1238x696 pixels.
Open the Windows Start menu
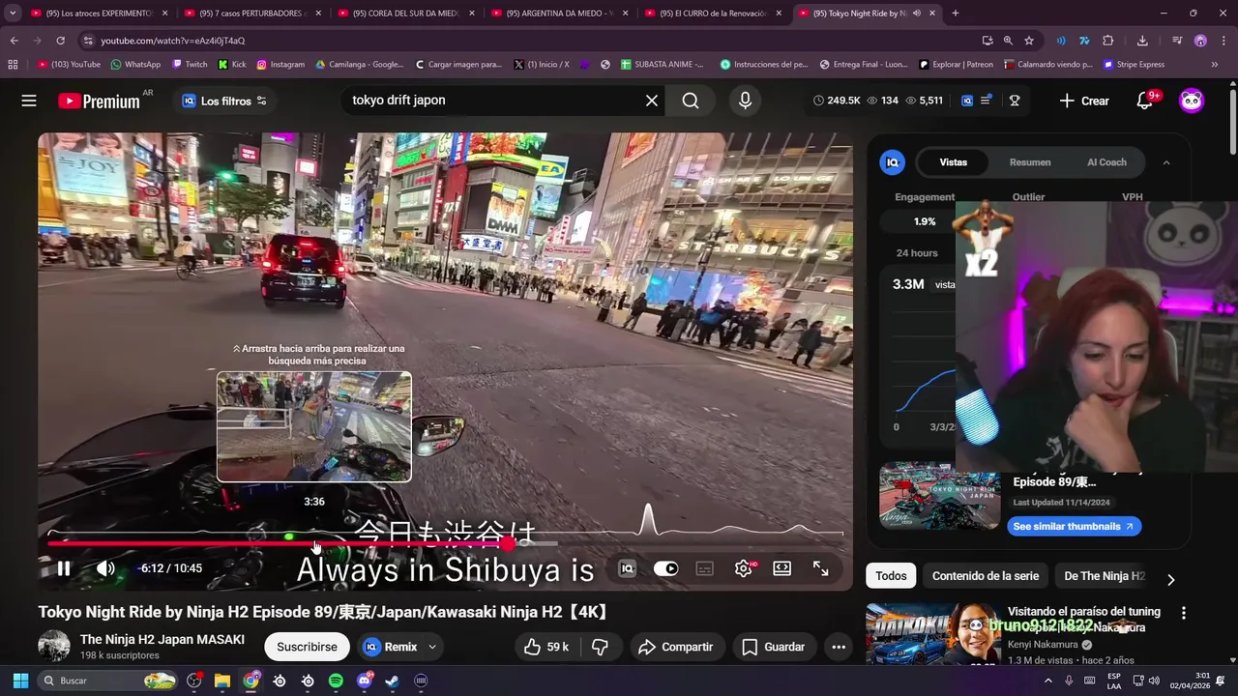pyautogui.click(x=20, y=681)
